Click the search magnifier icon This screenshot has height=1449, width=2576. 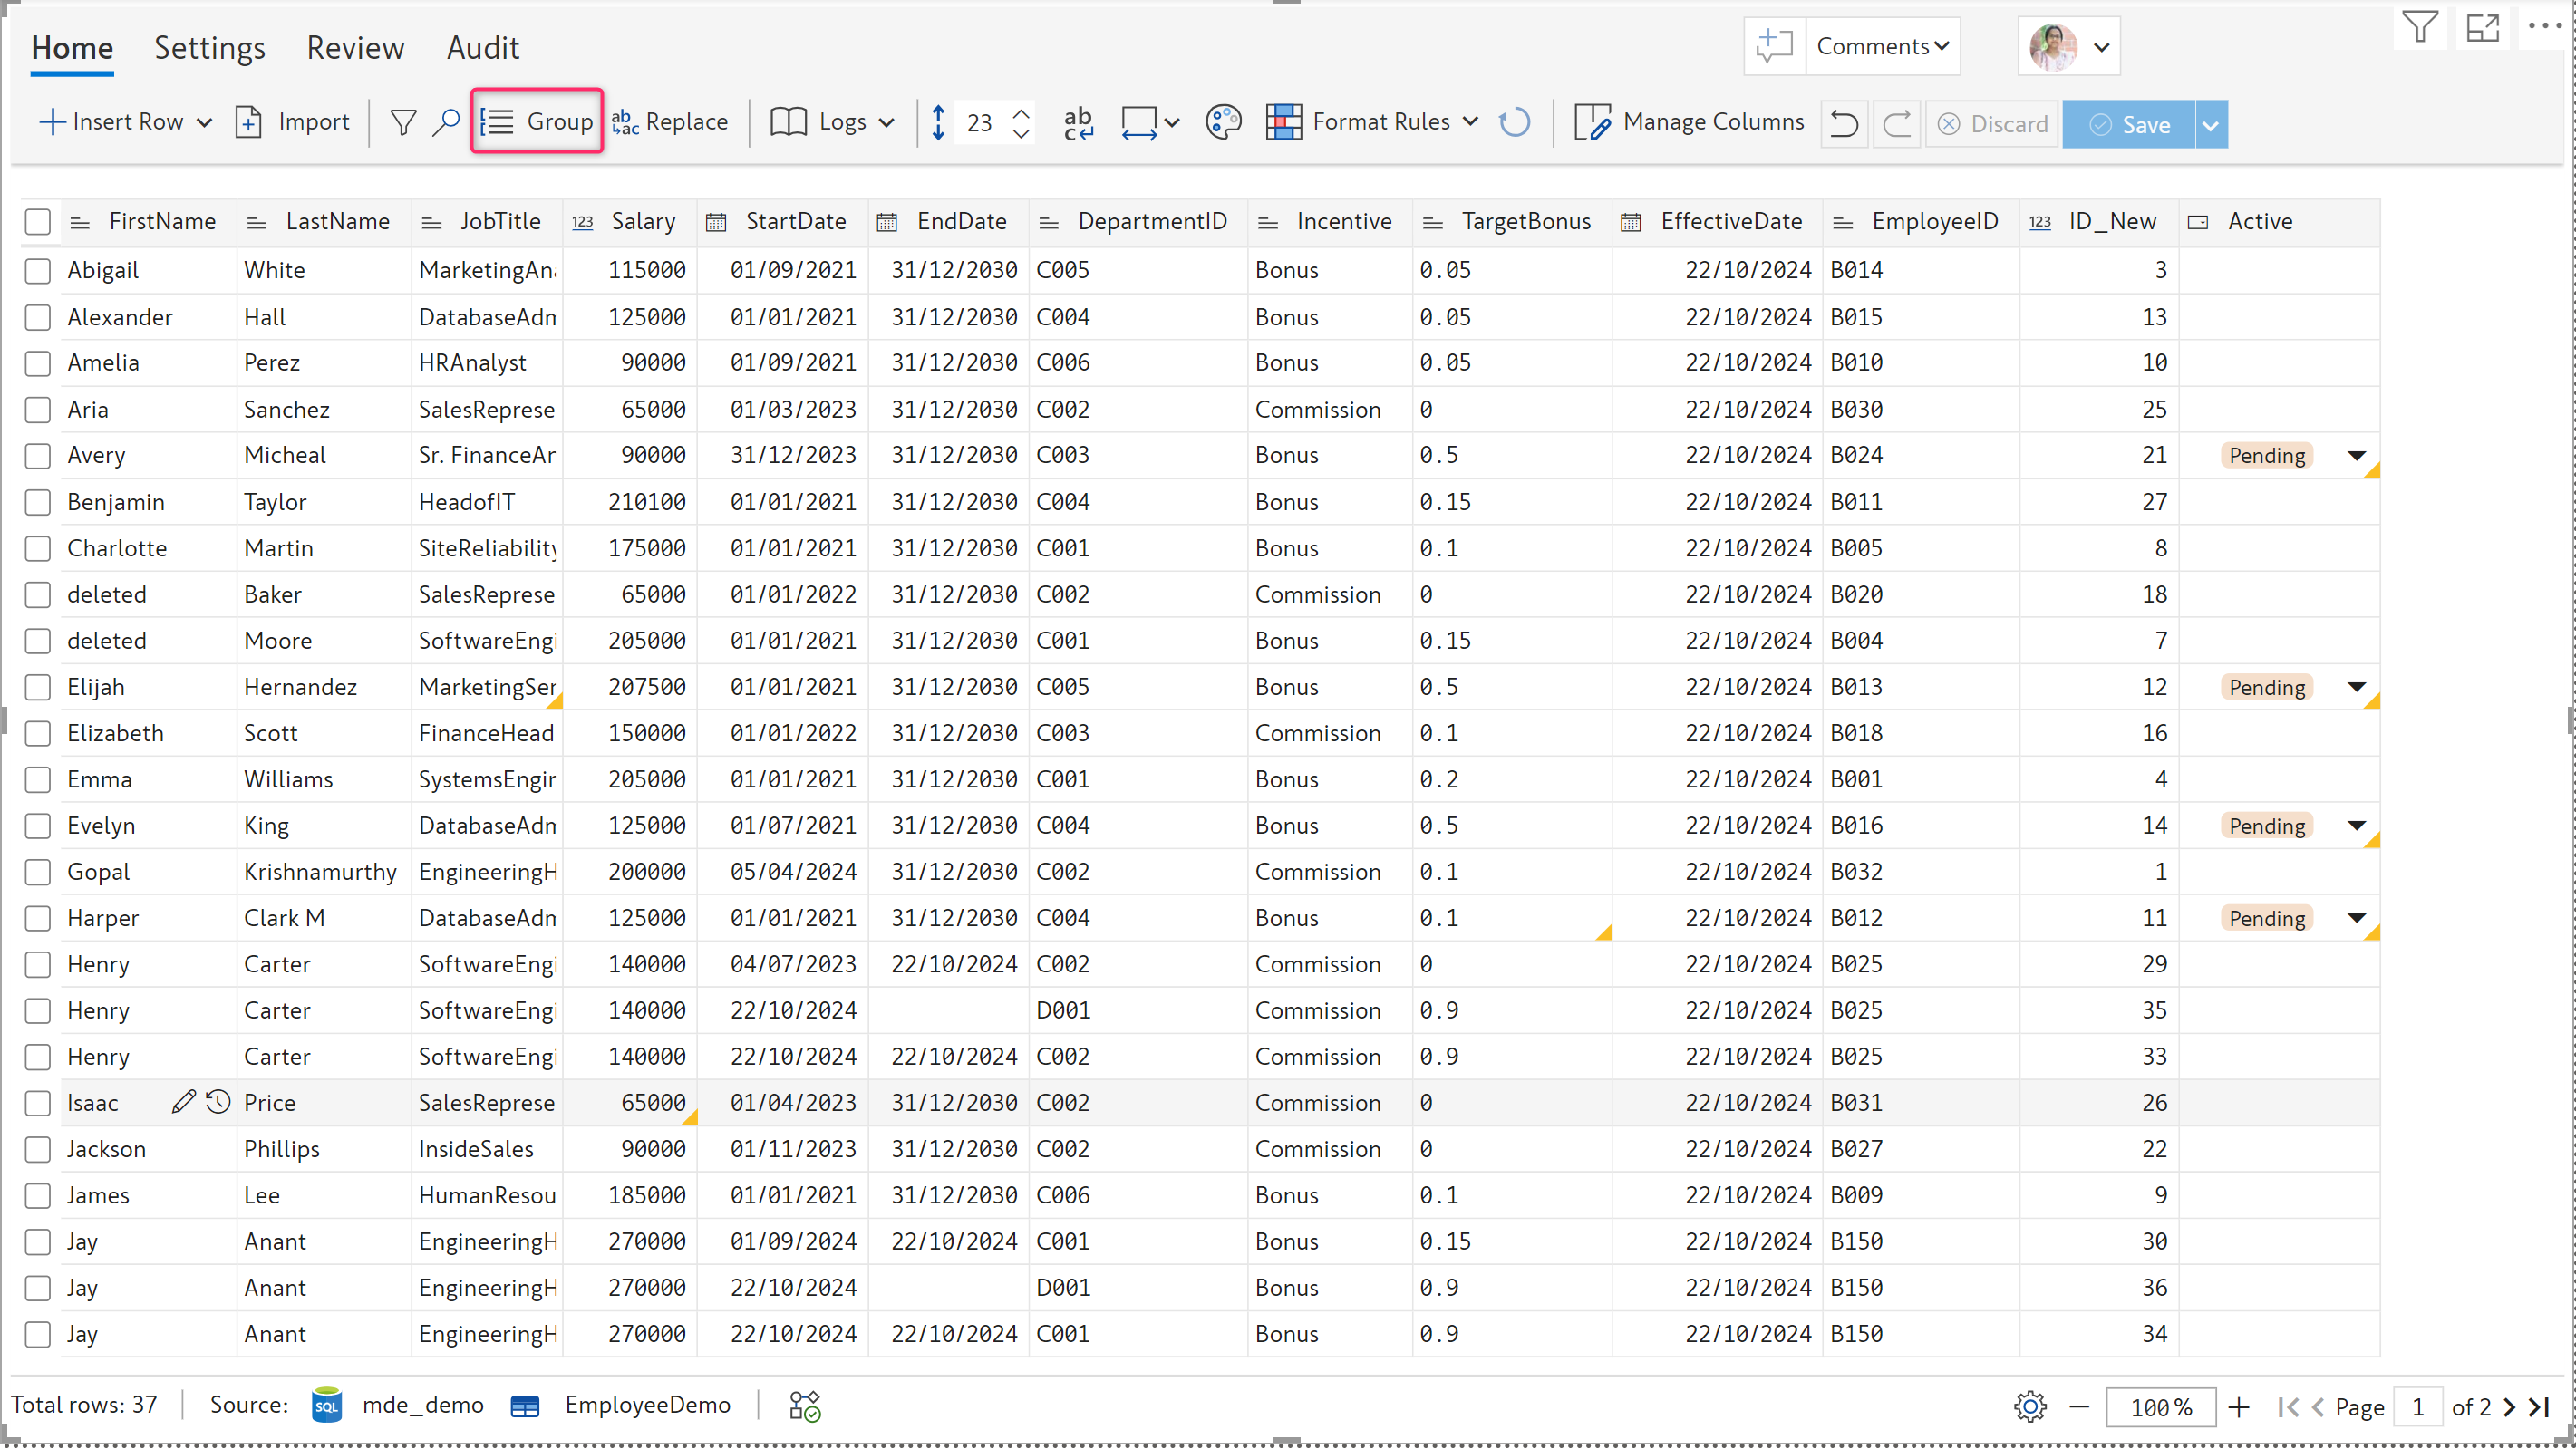[x=446, y=122]
